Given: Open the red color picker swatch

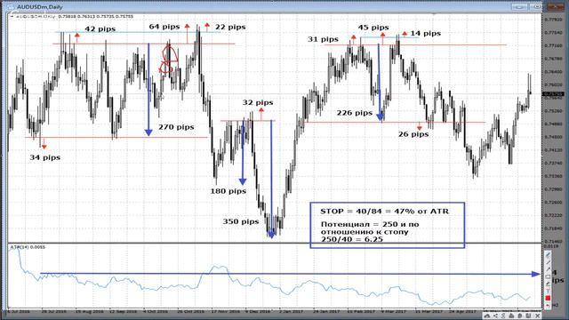Looking at the screenshot, I should (x=548, y=298).
